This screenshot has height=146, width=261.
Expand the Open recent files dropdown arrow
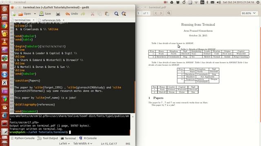click(35, 14)
